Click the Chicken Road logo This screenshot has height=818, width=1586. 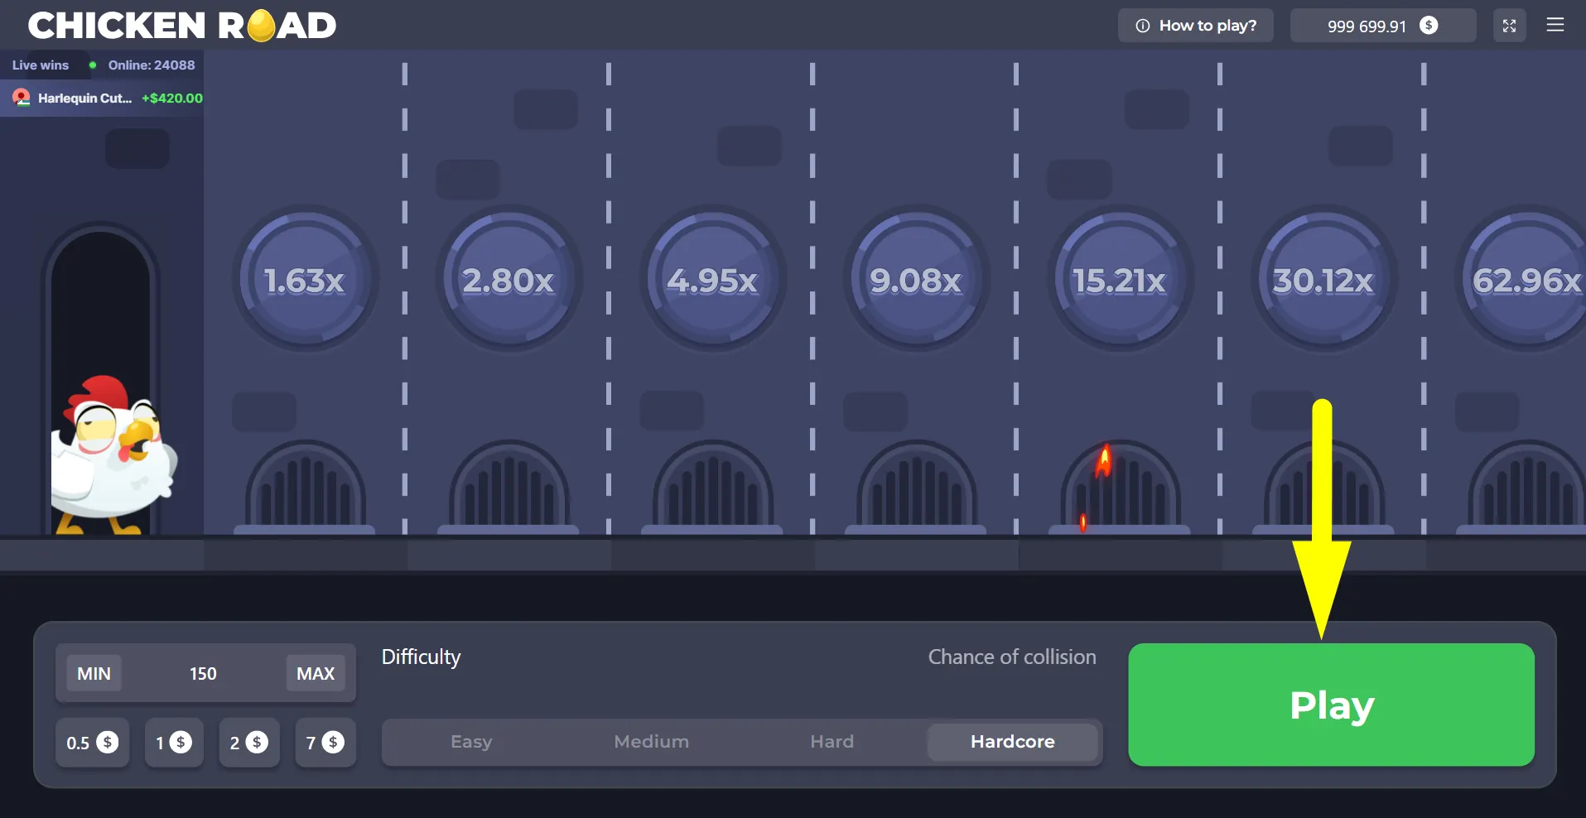point(182,26)
